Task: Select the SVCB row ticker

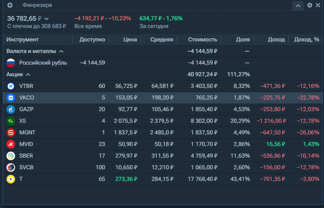Action: pos(26,167)
